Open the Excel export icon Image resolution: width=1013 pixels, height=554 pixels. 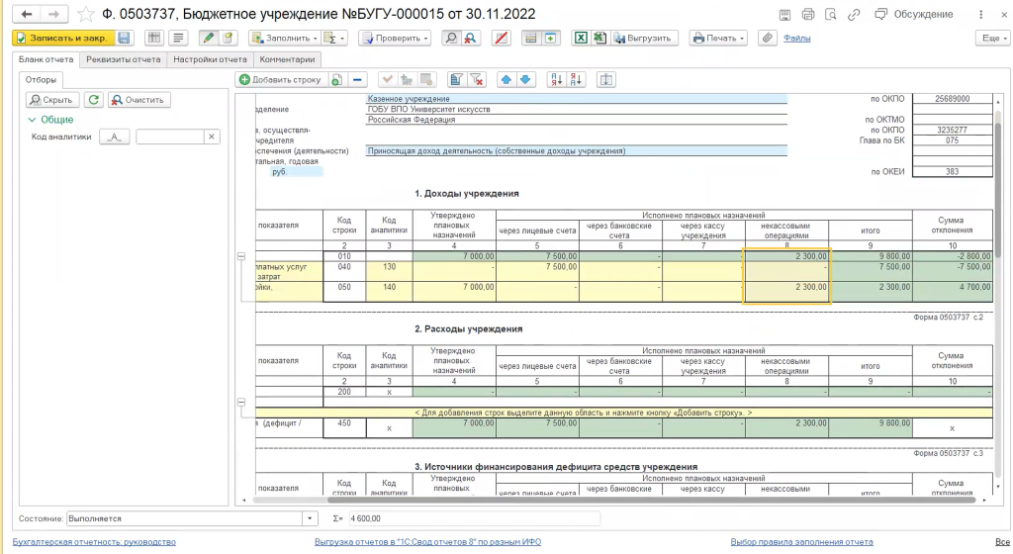pyautogui.click(x=583, y=38)
